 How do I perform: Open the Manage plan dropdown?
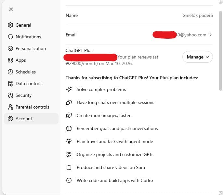[198, 57]
